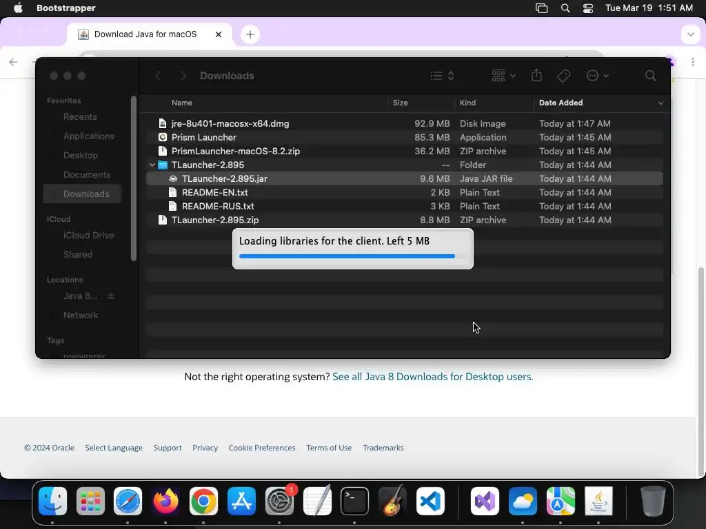Go forward in Finder
The height and width of the screenshot is (529, 706).
tap(183, 76)
